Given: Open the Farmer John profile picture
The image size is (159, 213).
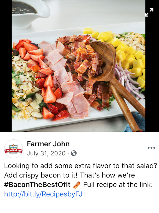Looking at the screenshot, I should pos(14,149).
